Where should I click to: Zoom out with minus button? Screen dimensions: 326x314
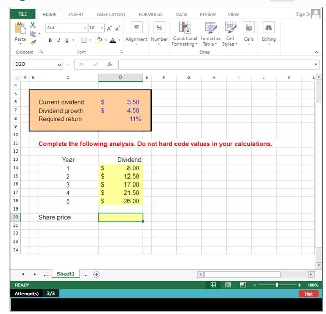coord(255,285)
